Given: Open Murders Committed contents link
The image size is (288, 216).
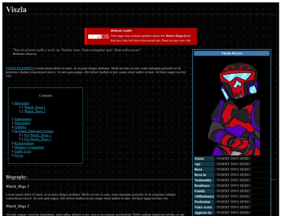Looking at the screenshot, I should (29, 148).
